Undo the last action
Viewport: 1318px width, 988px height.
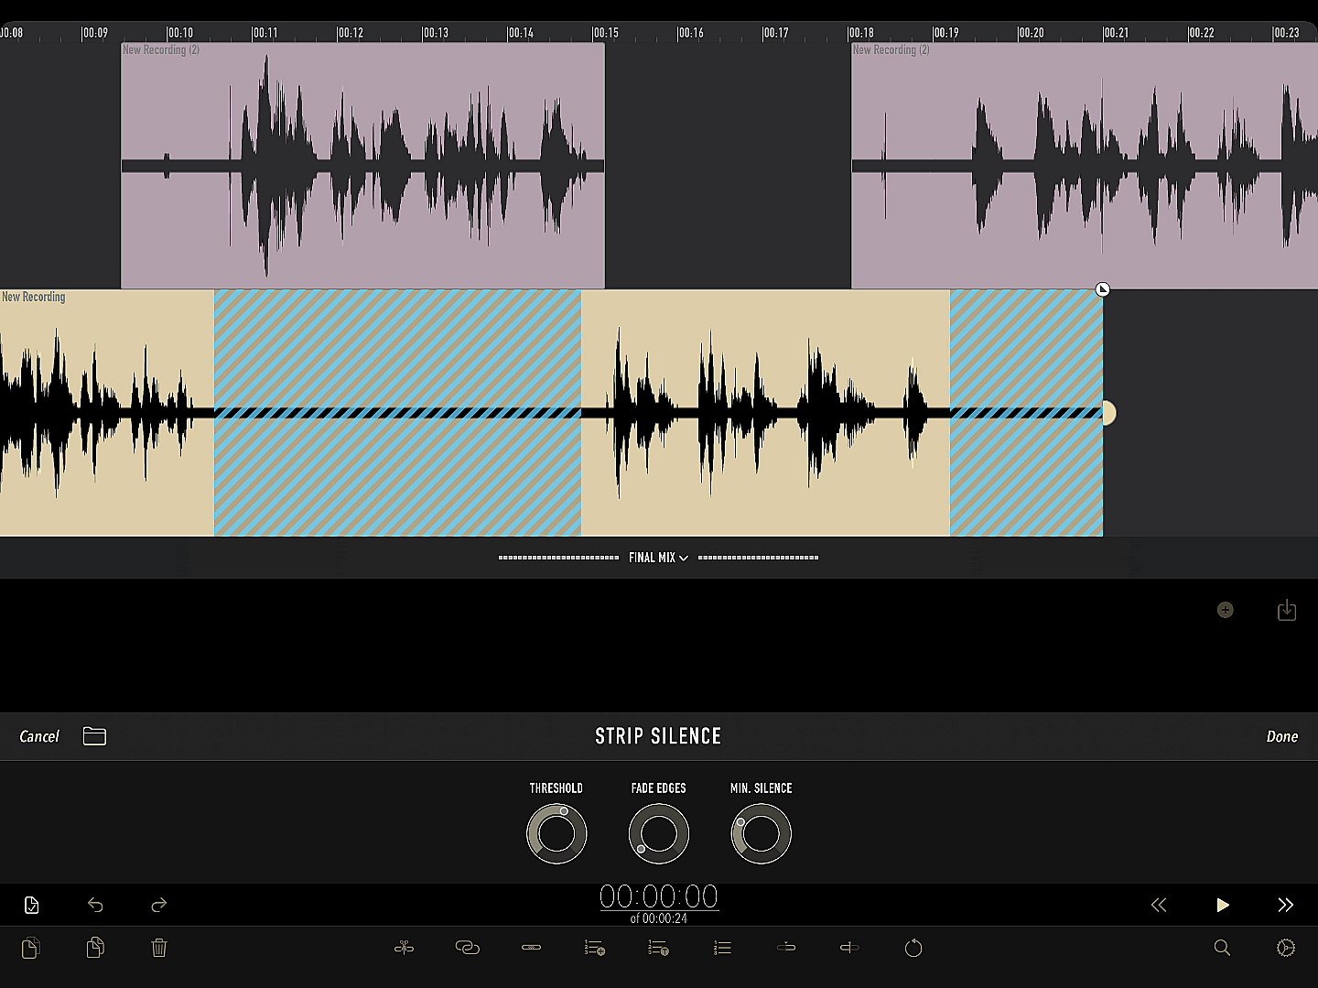[x=95, y=905]
